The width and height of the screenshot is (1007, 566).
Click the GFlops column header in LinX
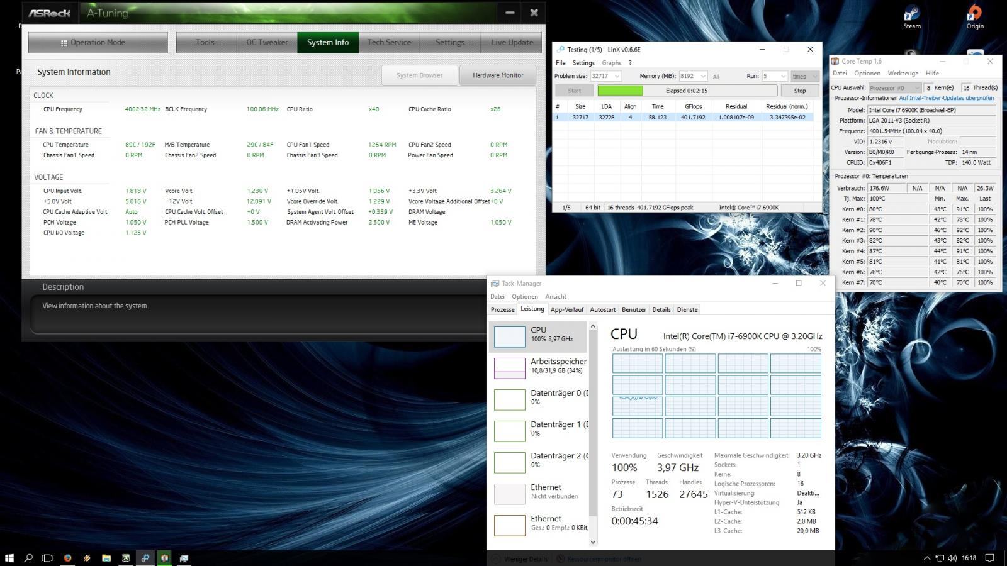pos(693,106)
